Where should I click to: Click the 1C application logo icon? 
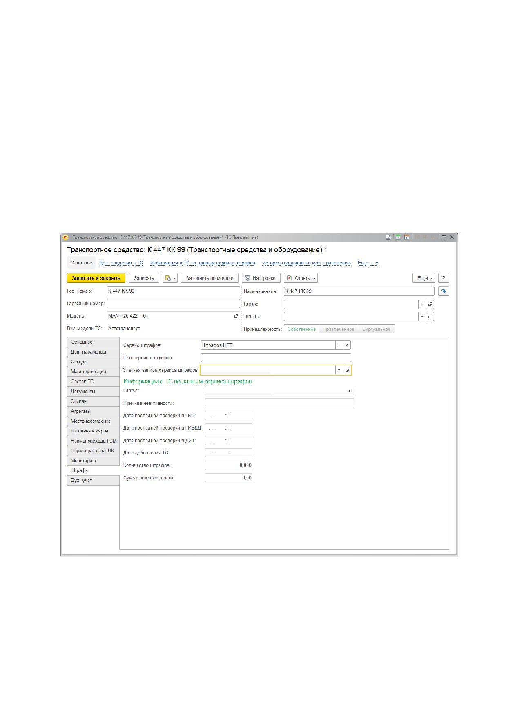[65, 237]
